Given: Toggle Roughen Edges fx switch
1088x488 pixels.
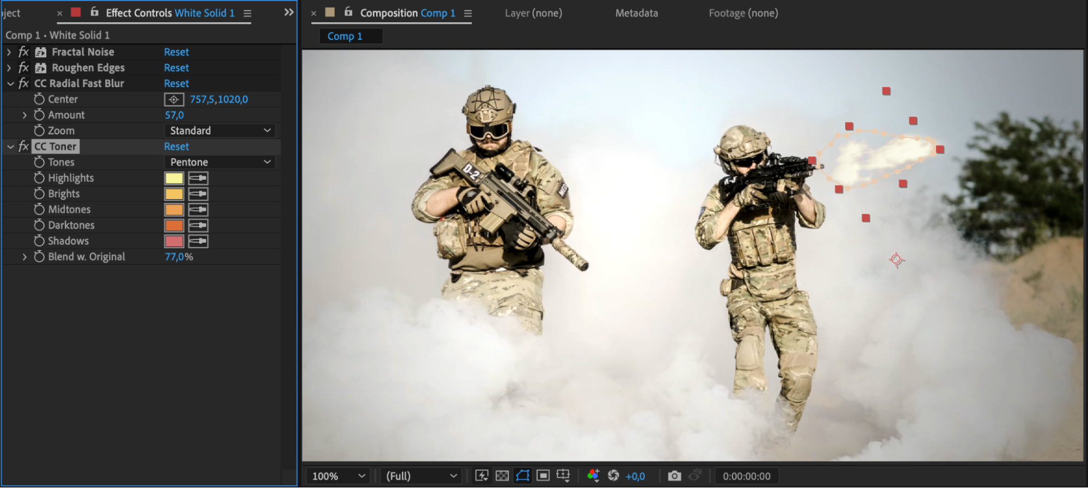Looking at the screenshot, I should pos(23,67).
